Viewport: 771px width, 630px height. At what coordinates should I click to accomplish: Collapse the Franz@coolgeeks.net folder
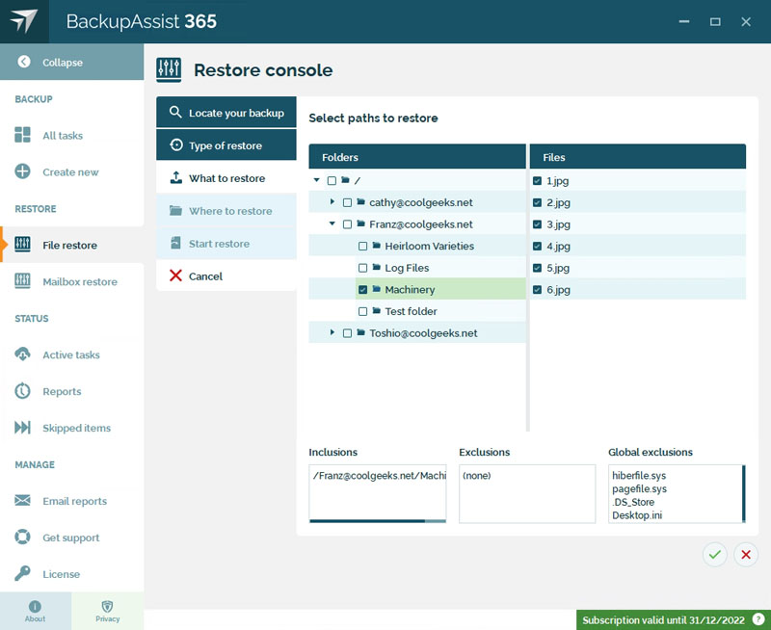click(x=332, y=223)
